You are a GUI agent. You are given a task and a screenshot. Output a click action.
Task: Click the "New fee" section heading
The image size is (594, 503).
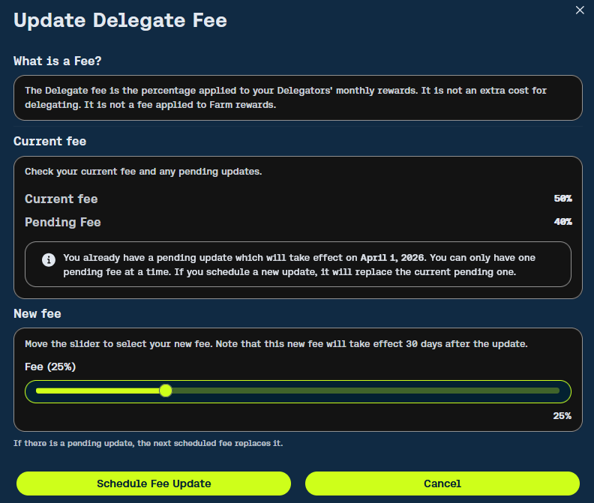[39, 313]
